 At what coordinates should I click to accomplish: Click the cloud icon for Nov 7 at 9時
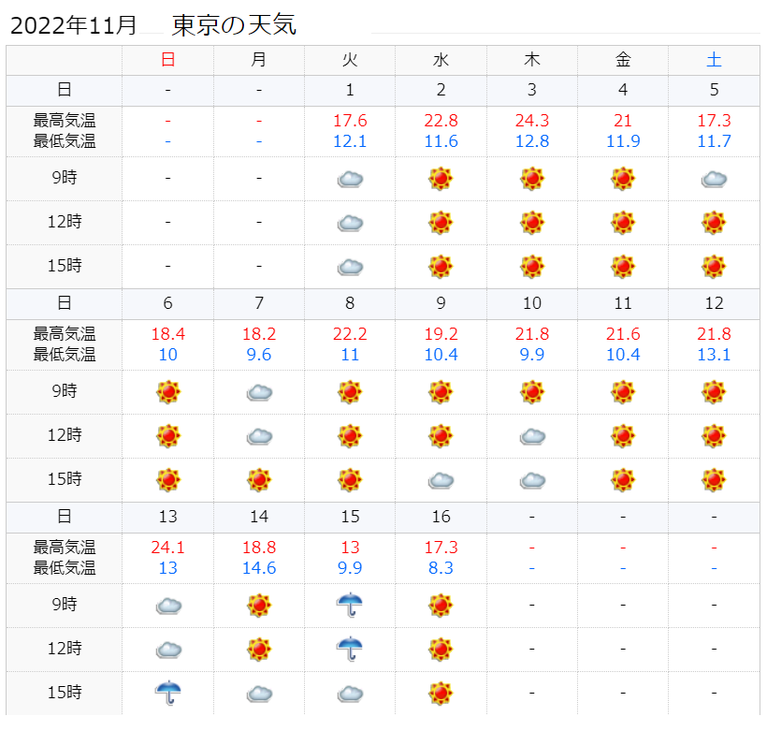[x=259, y=393]
